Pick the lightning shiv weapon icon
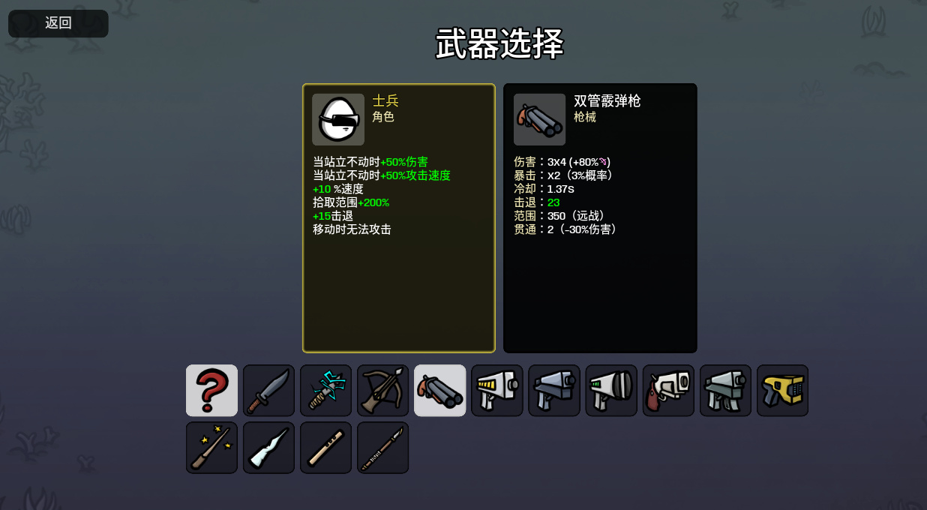The width and height of the screenshot is (927, 510). click(325, 391)
